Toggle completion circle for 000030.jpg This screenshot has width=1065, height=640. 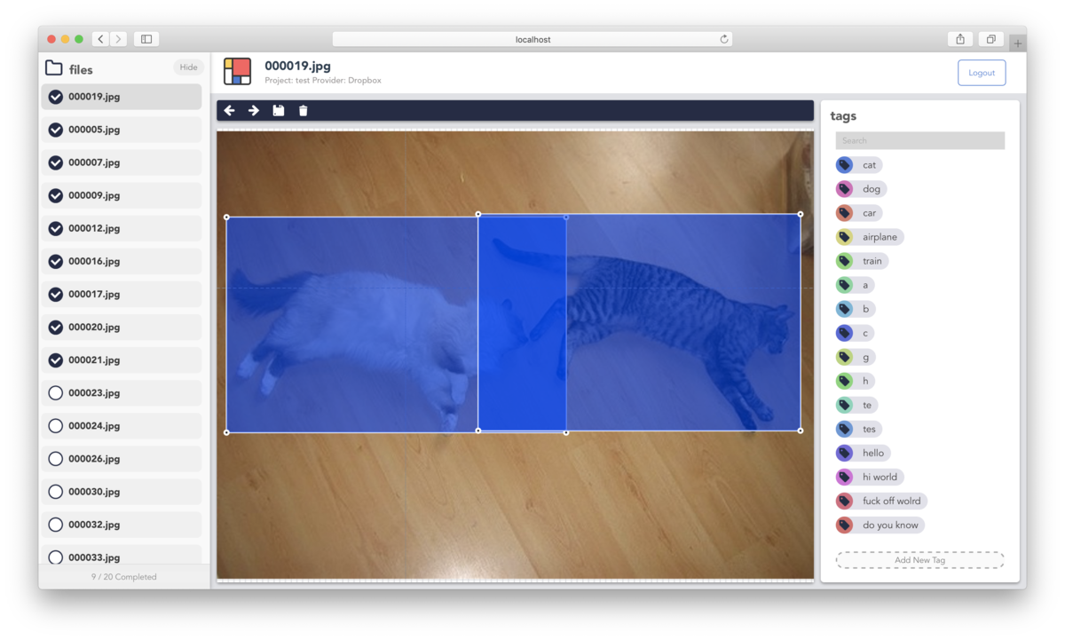(56, 492)
